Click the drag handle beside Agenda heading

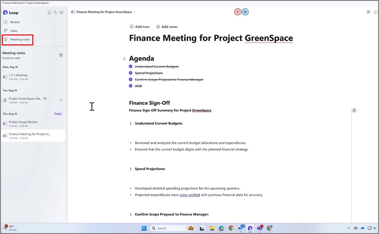[x=124, y=59]
